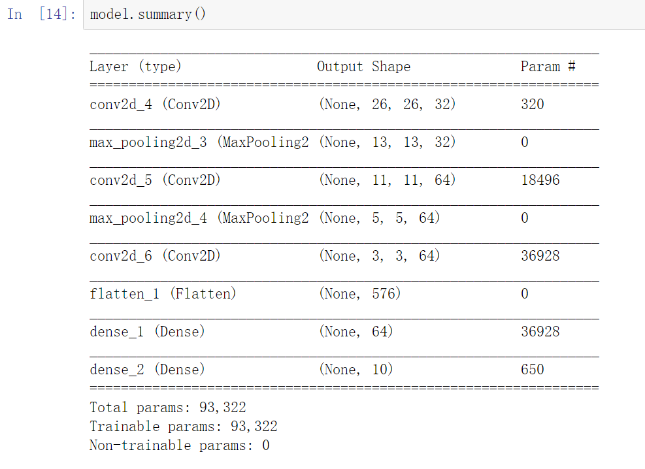Click the (None, 576) output shape
Image resolution: width=645 pixels, height=469 pixels.
(x=359, y=294)
